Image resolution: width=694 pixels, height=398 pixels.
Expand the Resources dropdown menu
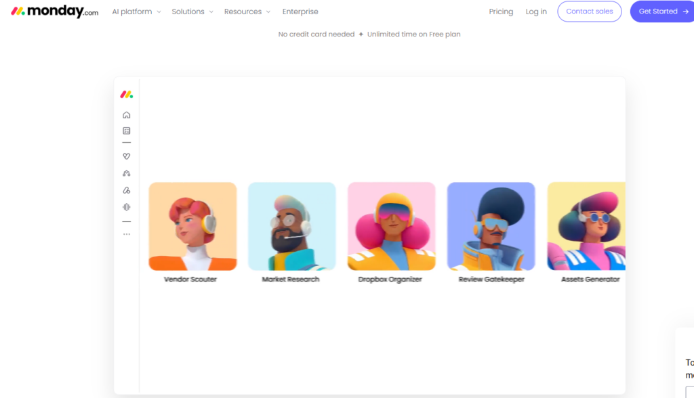tap(247, 12)
